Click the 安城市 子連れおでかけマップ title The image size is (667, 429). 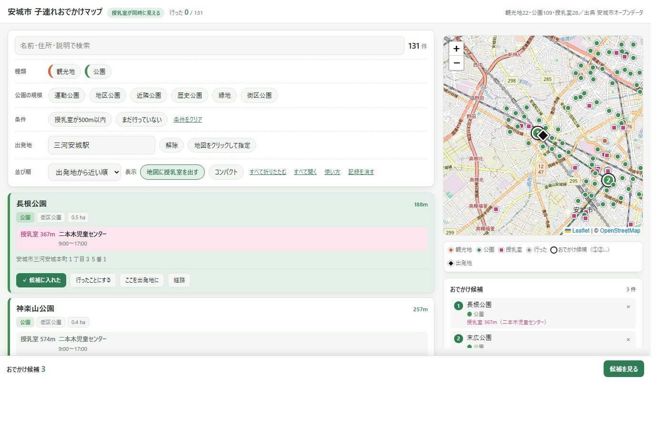pyautogui.click(x=55, y=12)
